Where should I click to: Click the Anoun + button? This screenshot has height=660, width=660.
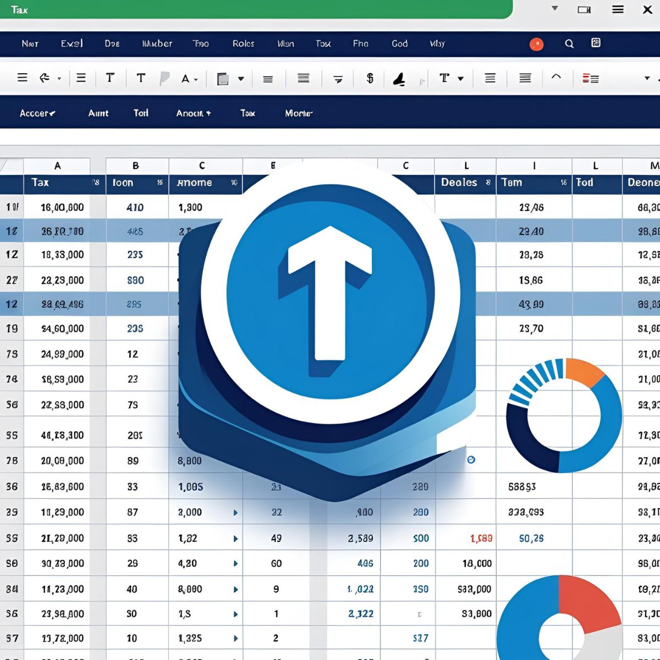coord(194,113)
